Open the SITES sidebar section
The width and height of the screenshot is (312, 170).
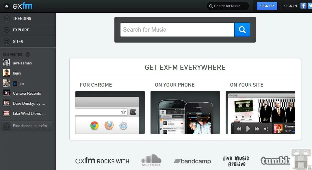tap(28, 41)
